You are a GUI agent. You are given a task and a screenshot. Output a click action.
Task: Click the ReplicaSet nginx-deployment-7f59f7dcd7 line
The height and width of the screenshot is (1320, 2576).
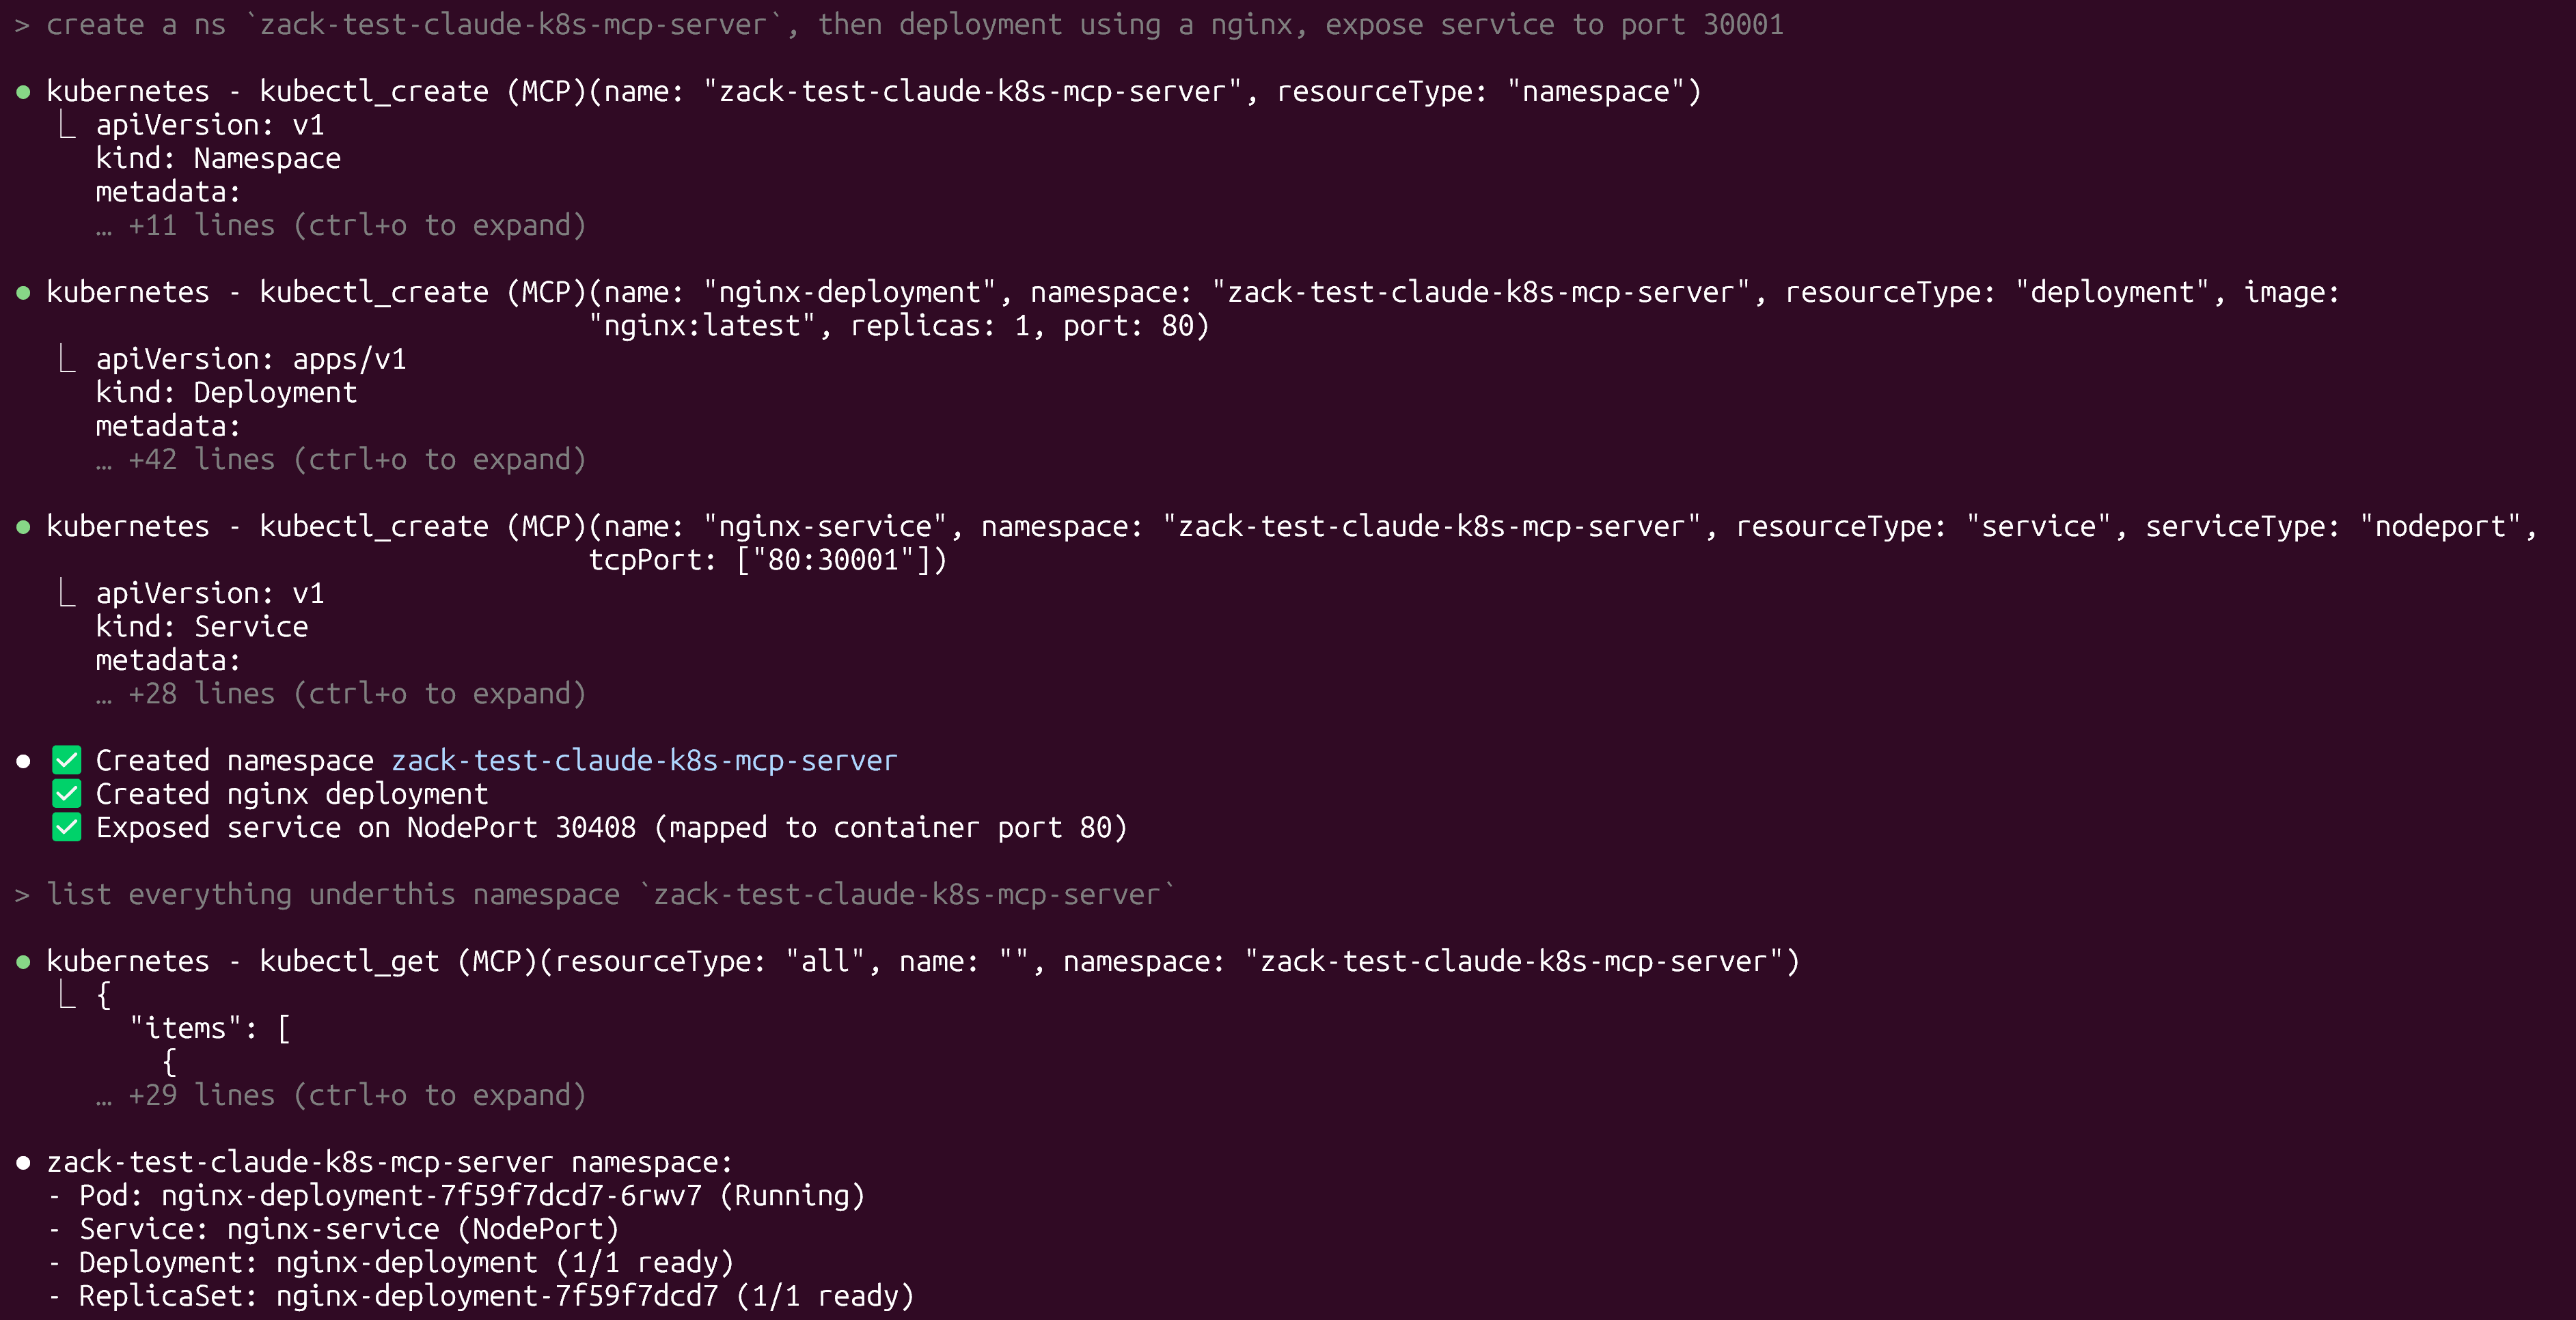496,1296
